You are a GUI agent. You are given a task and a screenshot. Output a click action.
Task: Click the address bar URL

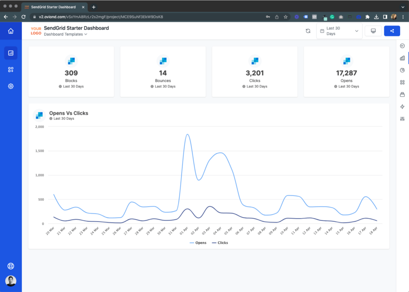(x=101, y=17)
